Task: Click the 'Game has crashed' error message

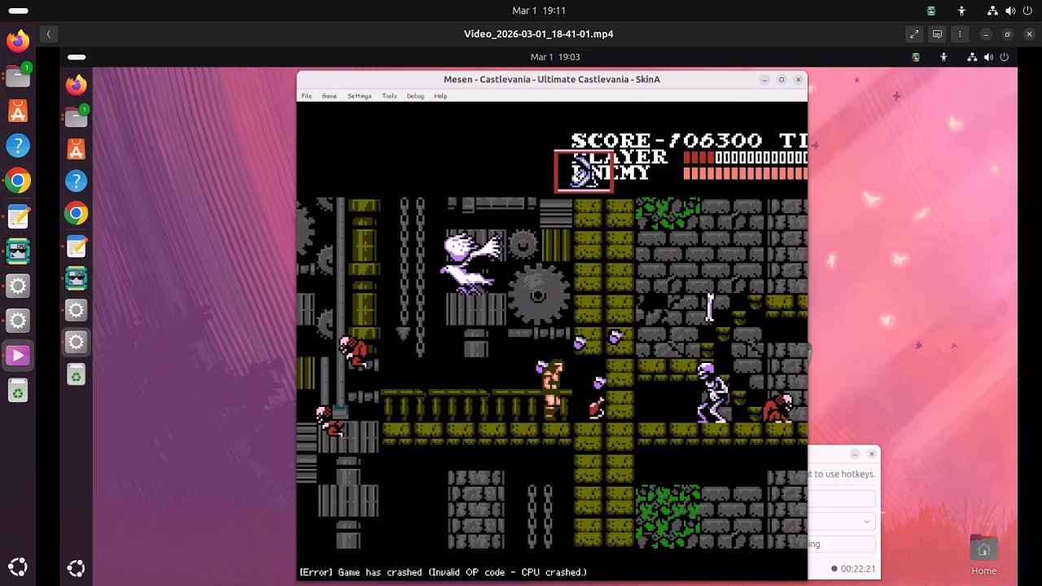Action: coord(444,572)
